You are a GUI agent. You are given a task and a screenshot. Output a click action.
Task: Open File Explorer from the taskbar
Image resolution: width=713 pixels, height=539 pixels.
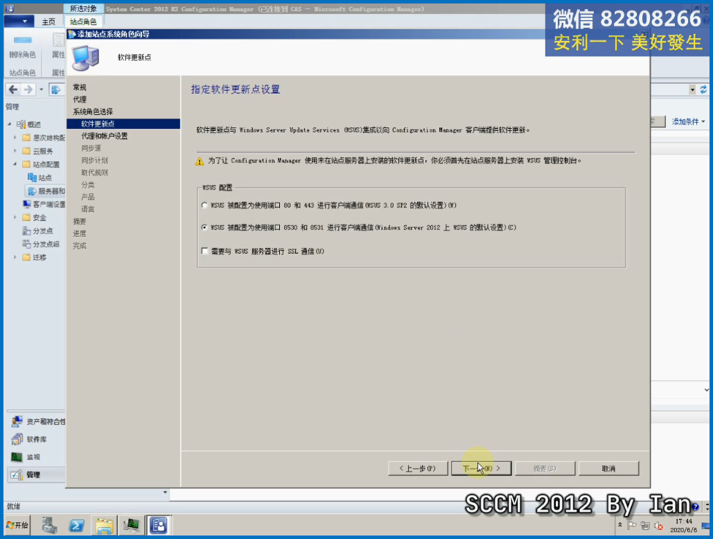tap(104, 525)
